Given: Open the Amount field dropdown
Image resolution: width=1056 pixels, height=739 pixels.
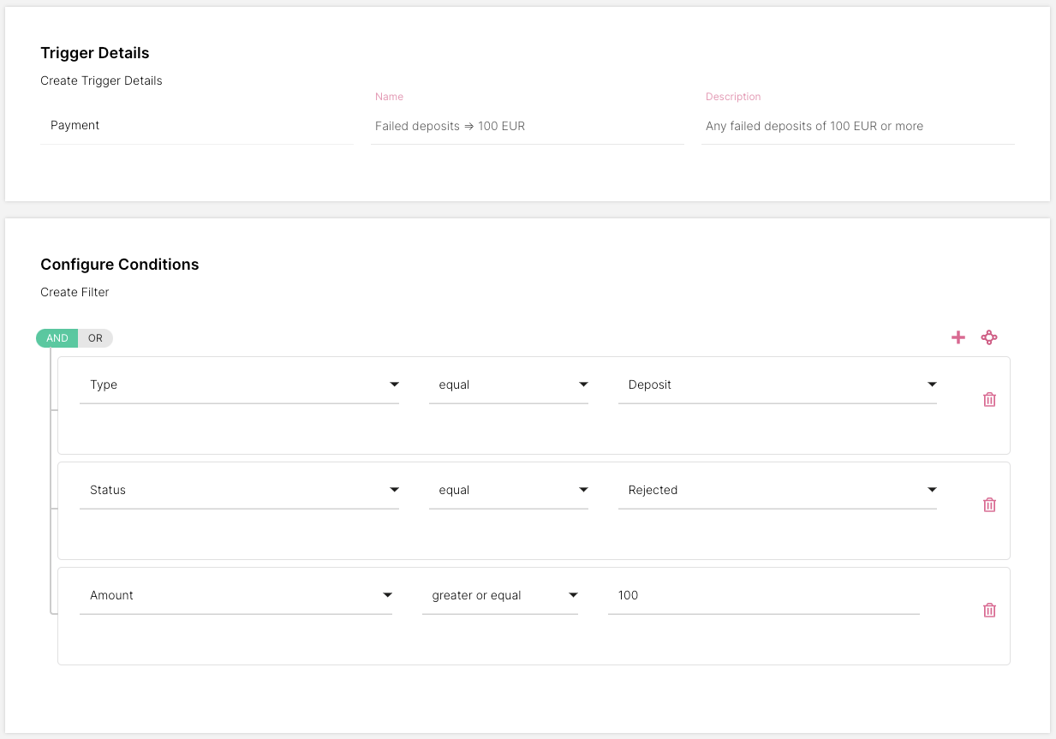Looking at the screenshot, I should pos(236,596).
